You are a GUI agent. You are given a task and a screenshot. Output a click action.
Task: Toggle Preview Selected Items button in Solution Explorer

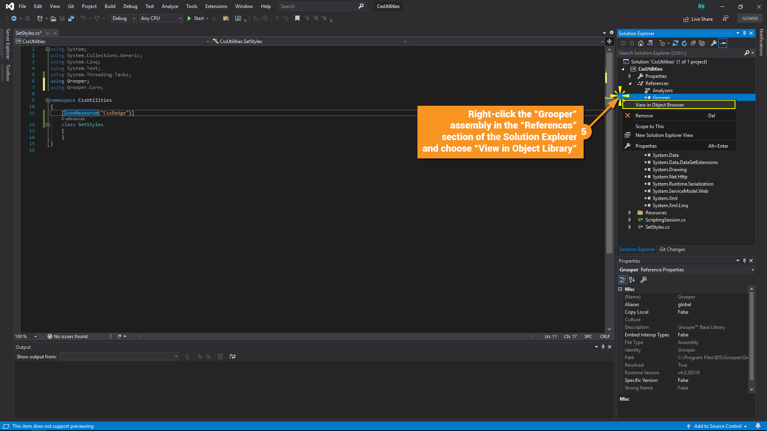pos(723,43)
